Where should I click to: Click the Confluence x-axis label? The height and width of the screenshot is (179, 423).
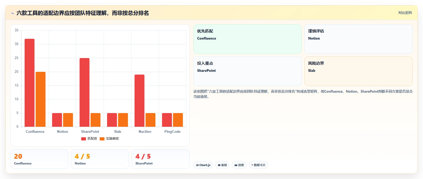35,131
